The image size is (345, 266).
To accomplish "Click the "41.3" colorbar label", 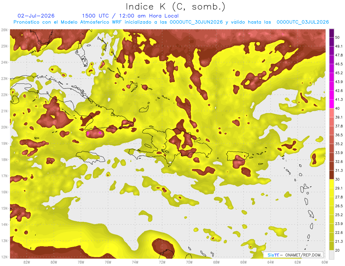I will (x=339, y=100).
